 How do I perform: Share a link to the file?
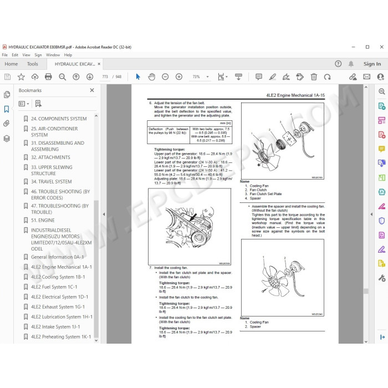tap(353, 77)
